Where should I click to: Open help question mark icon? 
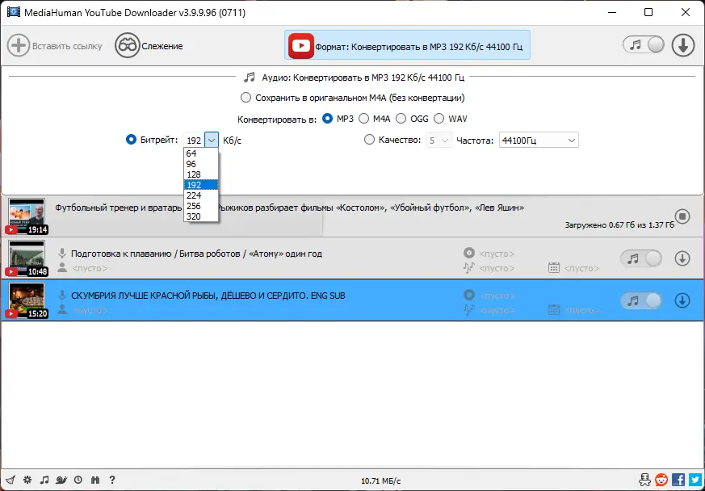coord(112,480)
